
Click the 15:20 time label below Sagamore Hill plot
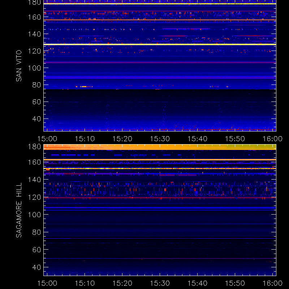[x=122, y=283]
